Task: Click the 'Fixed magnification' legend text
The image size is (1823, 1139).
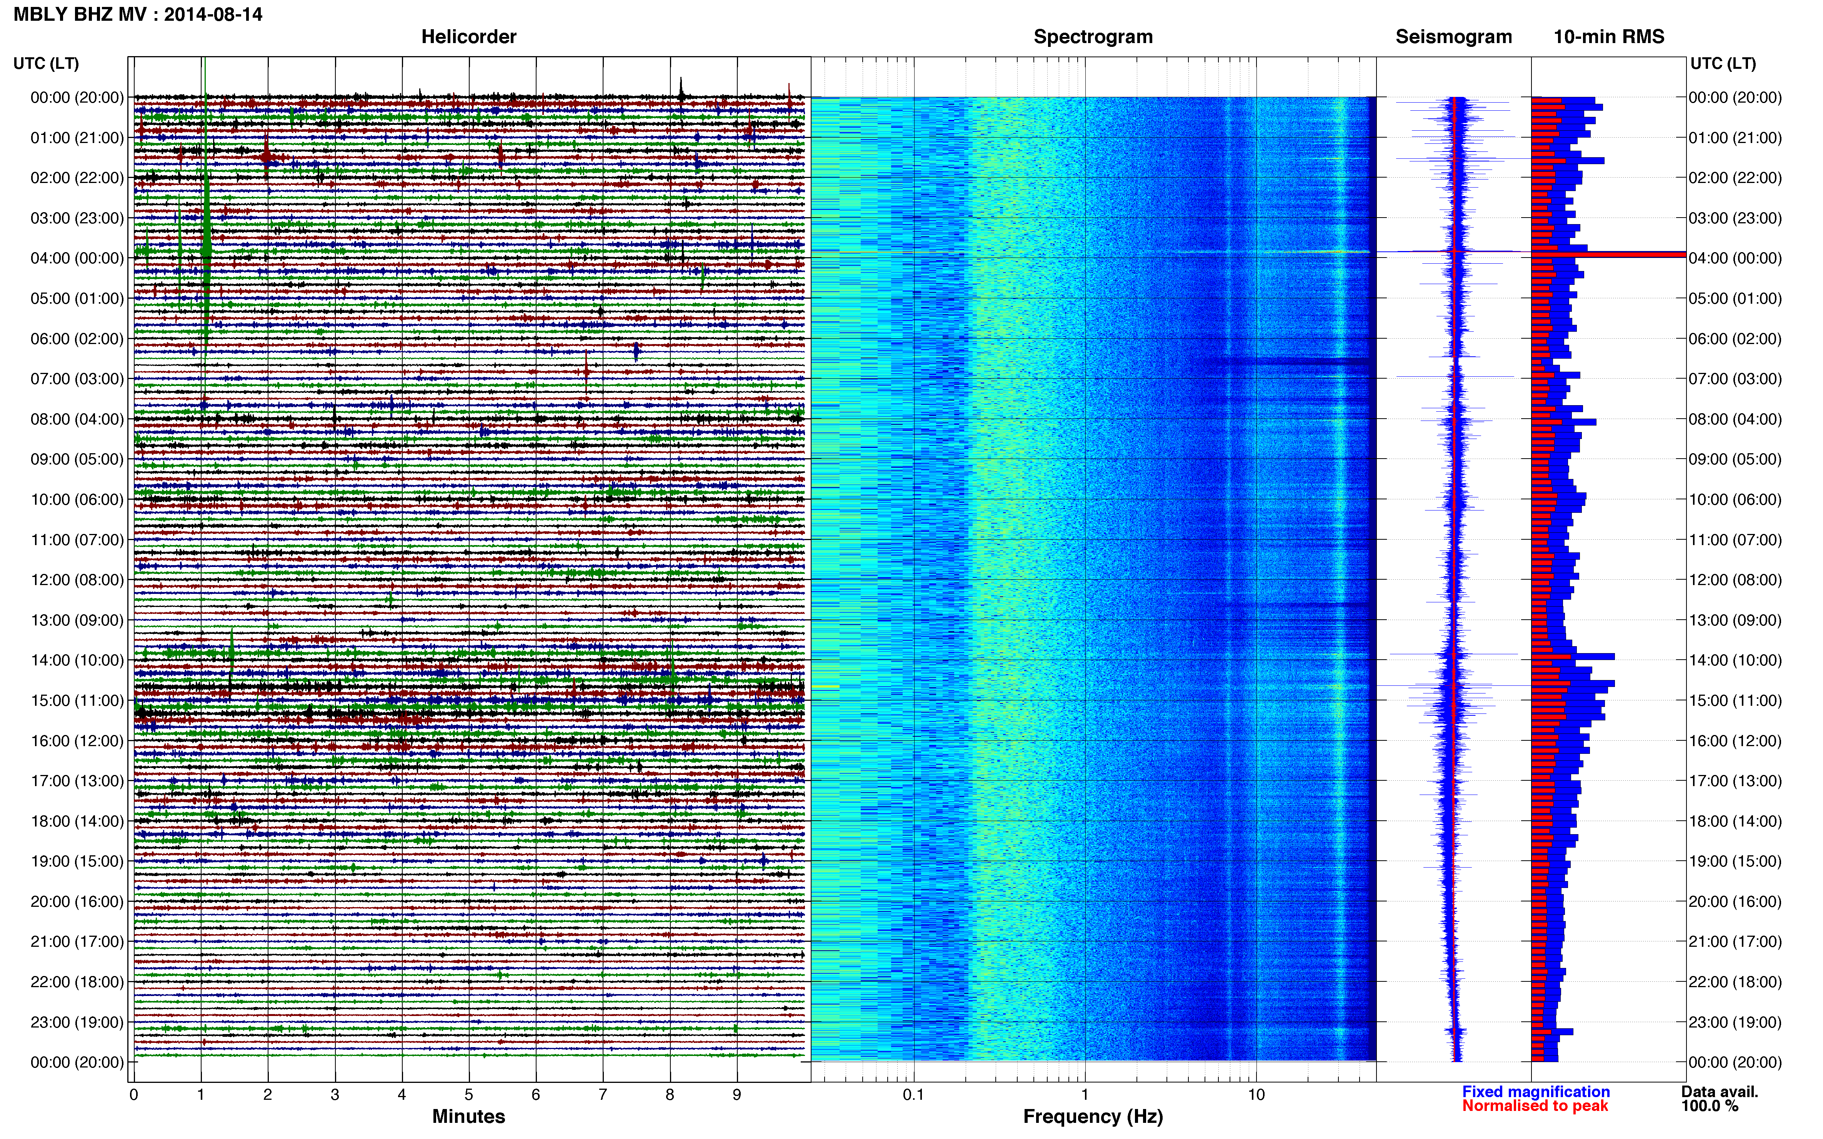Action: coord(1536,1092)
